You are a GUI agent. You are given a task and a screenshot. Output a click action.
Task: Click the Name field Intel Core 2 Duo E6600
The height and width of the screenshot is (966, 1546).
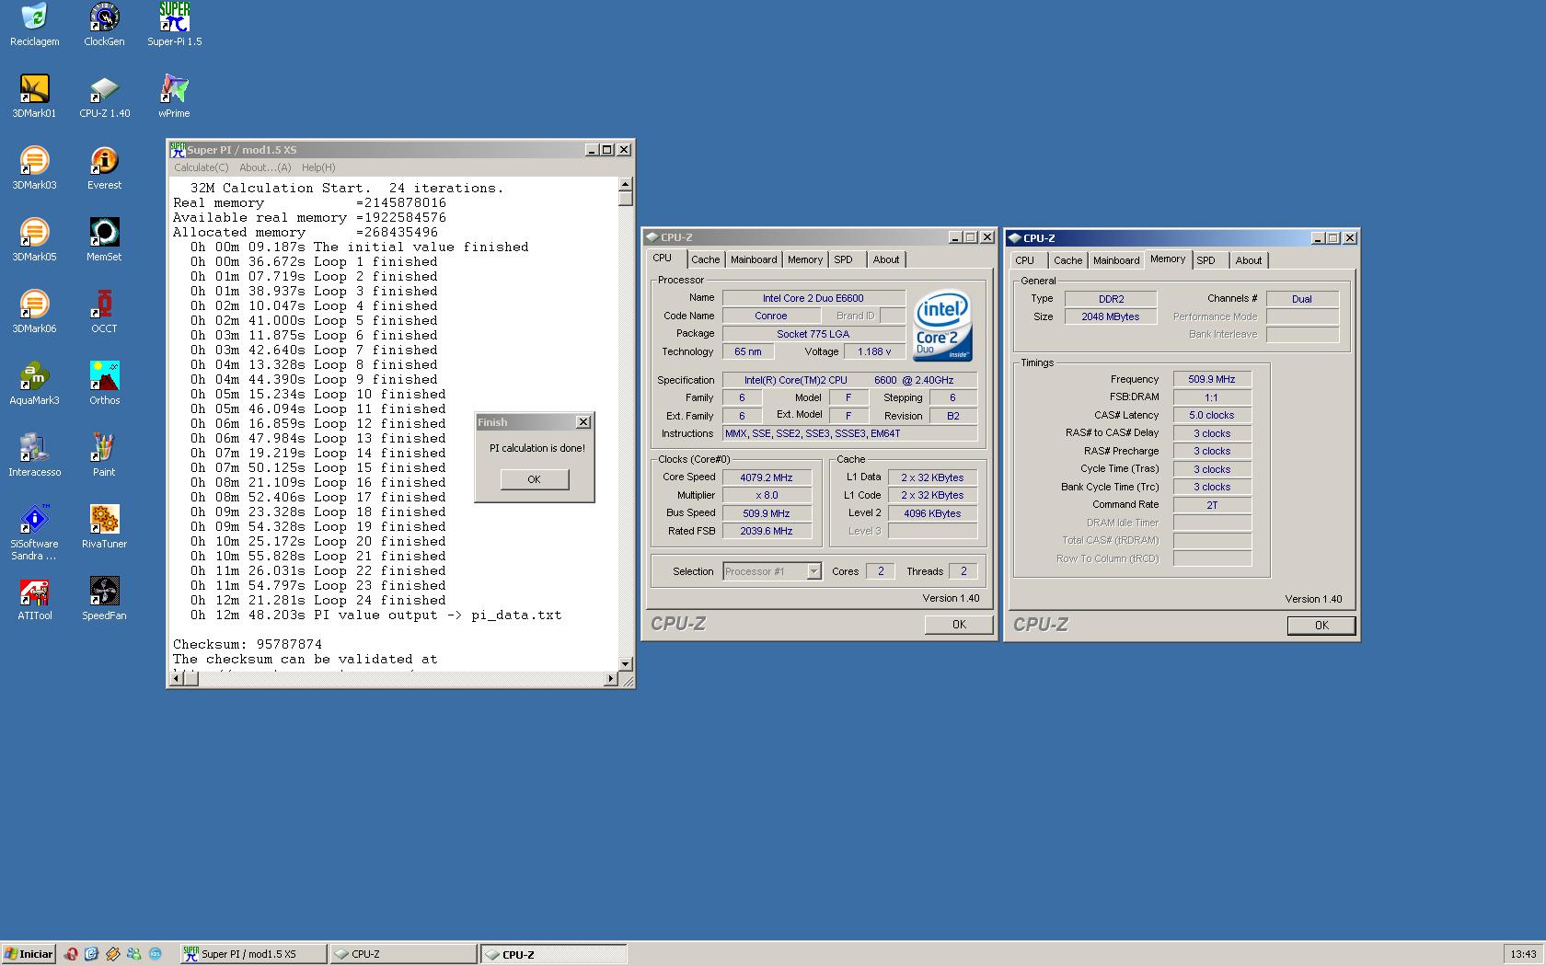point(813,298)
